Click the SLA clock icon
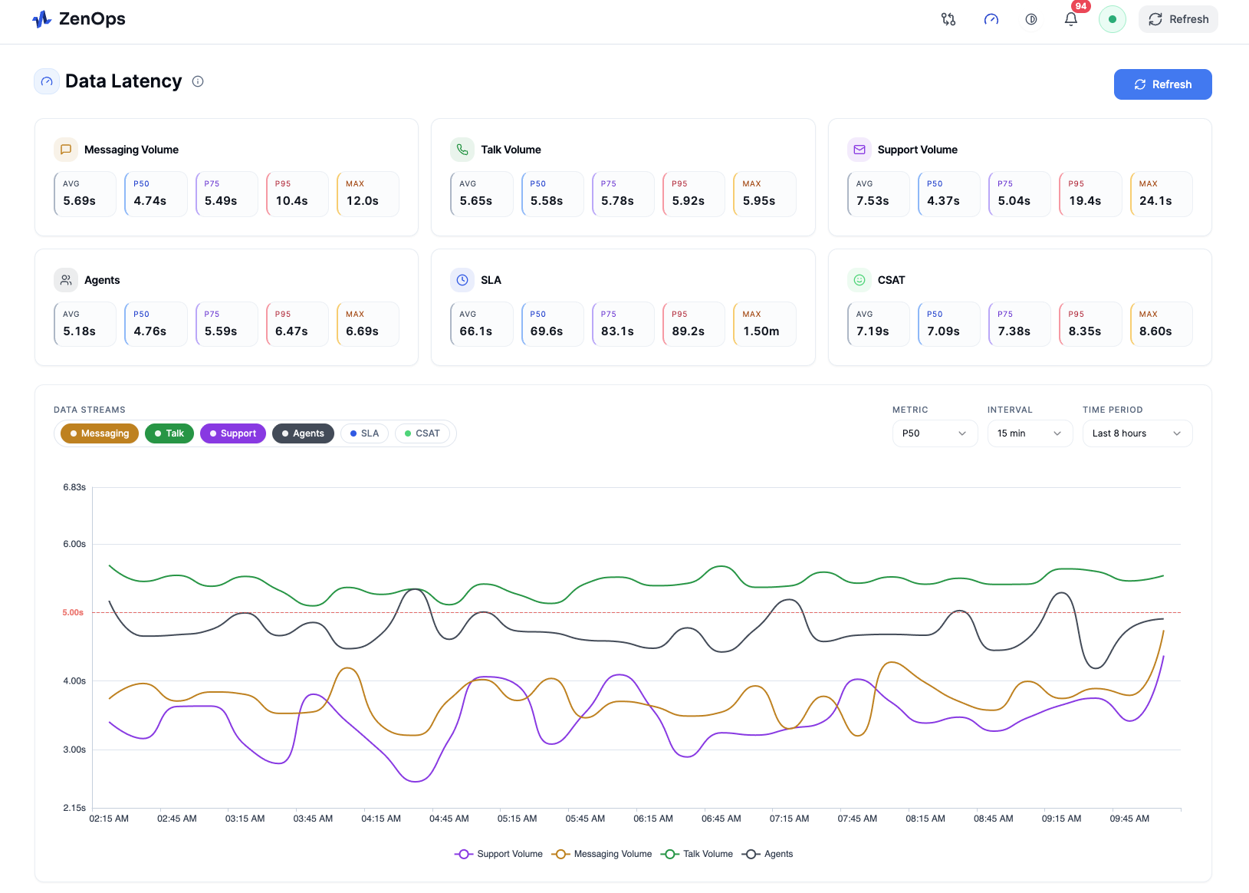The image size is (1249, 893). 462,280
